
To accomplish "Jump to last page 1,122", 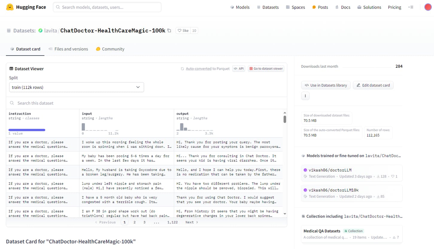I will point(172,222).
